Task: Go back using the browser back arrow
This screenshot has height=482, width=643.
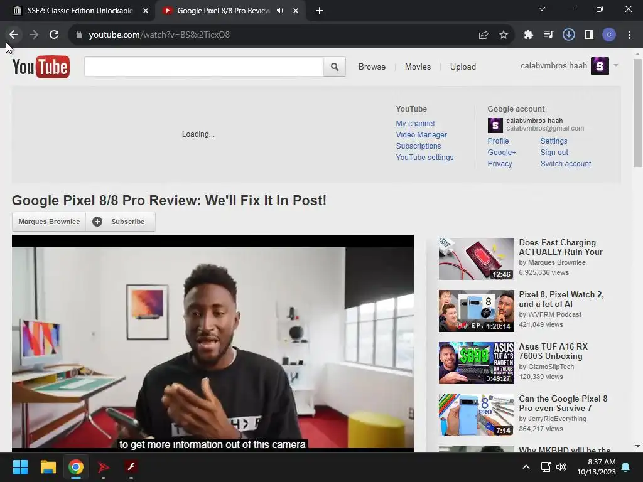Action: (x=14, y=35)
